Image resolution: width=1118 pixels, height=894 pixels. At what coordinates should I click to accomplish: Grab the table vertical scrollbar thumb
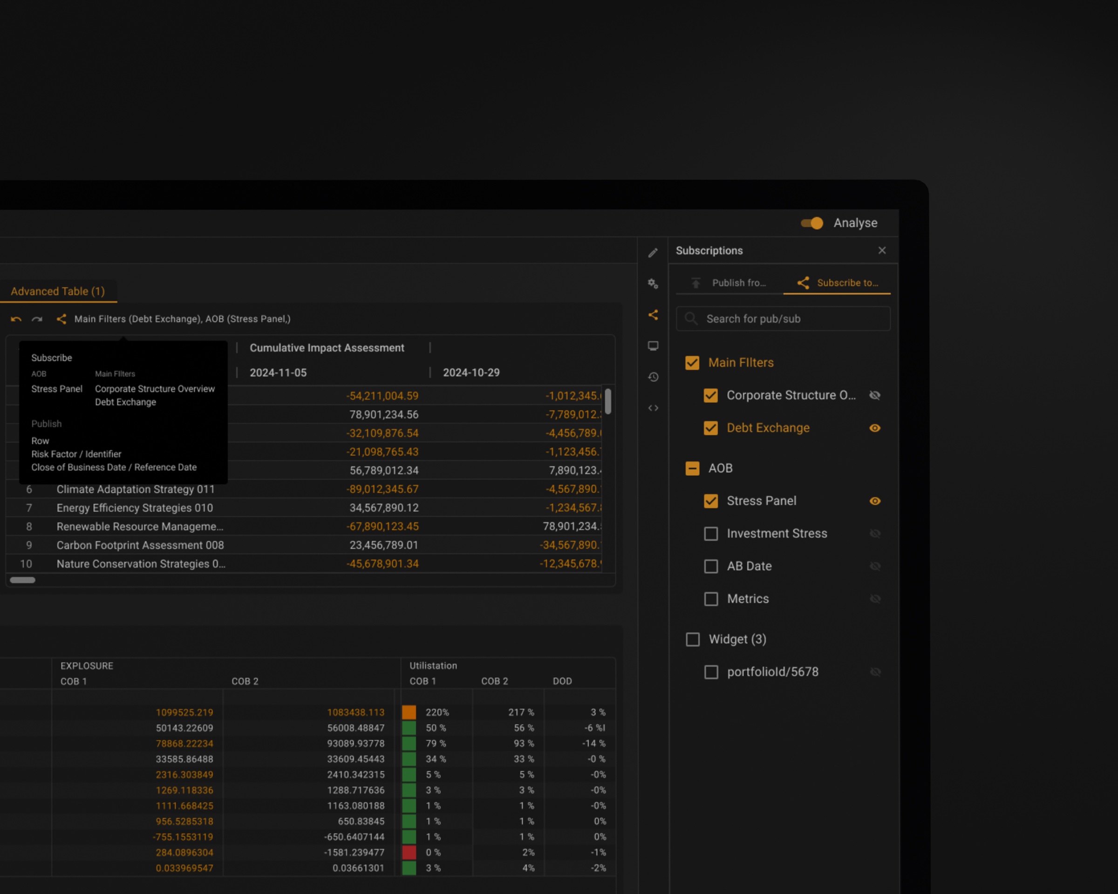(x=608, y=402)
